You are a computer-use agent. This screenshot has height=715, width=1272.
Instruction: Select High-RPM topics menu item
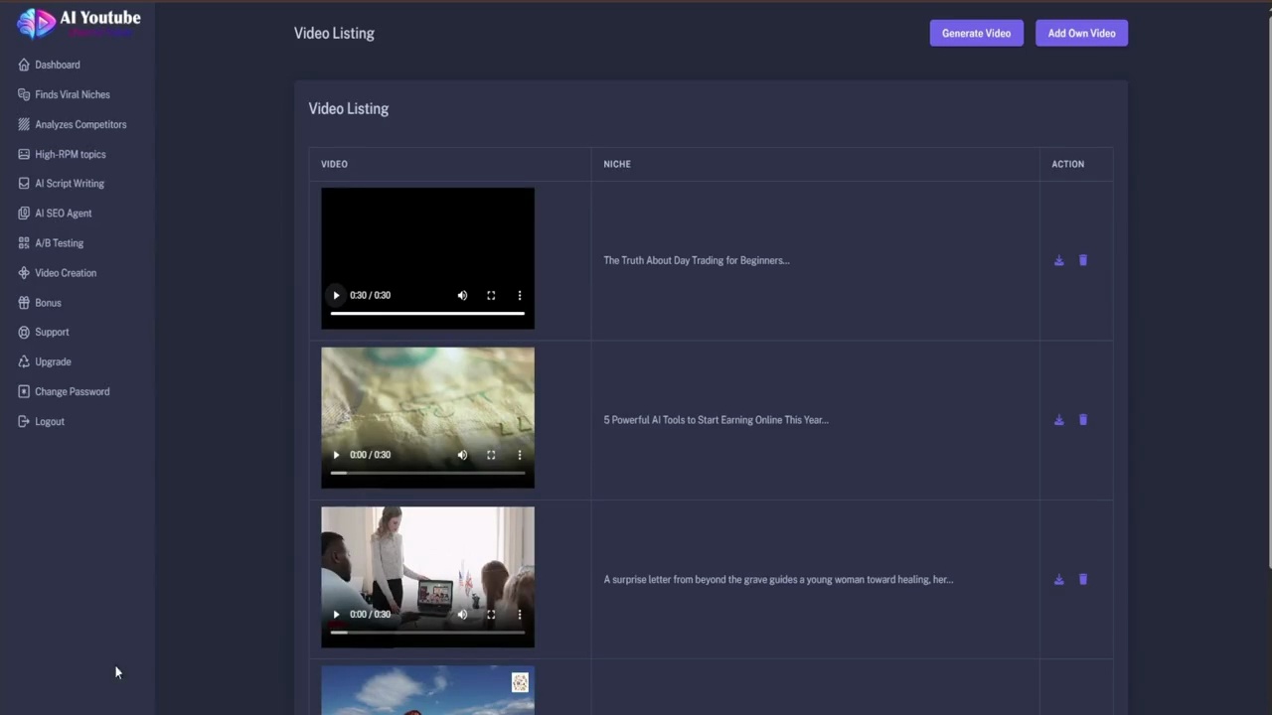[71, 154]
